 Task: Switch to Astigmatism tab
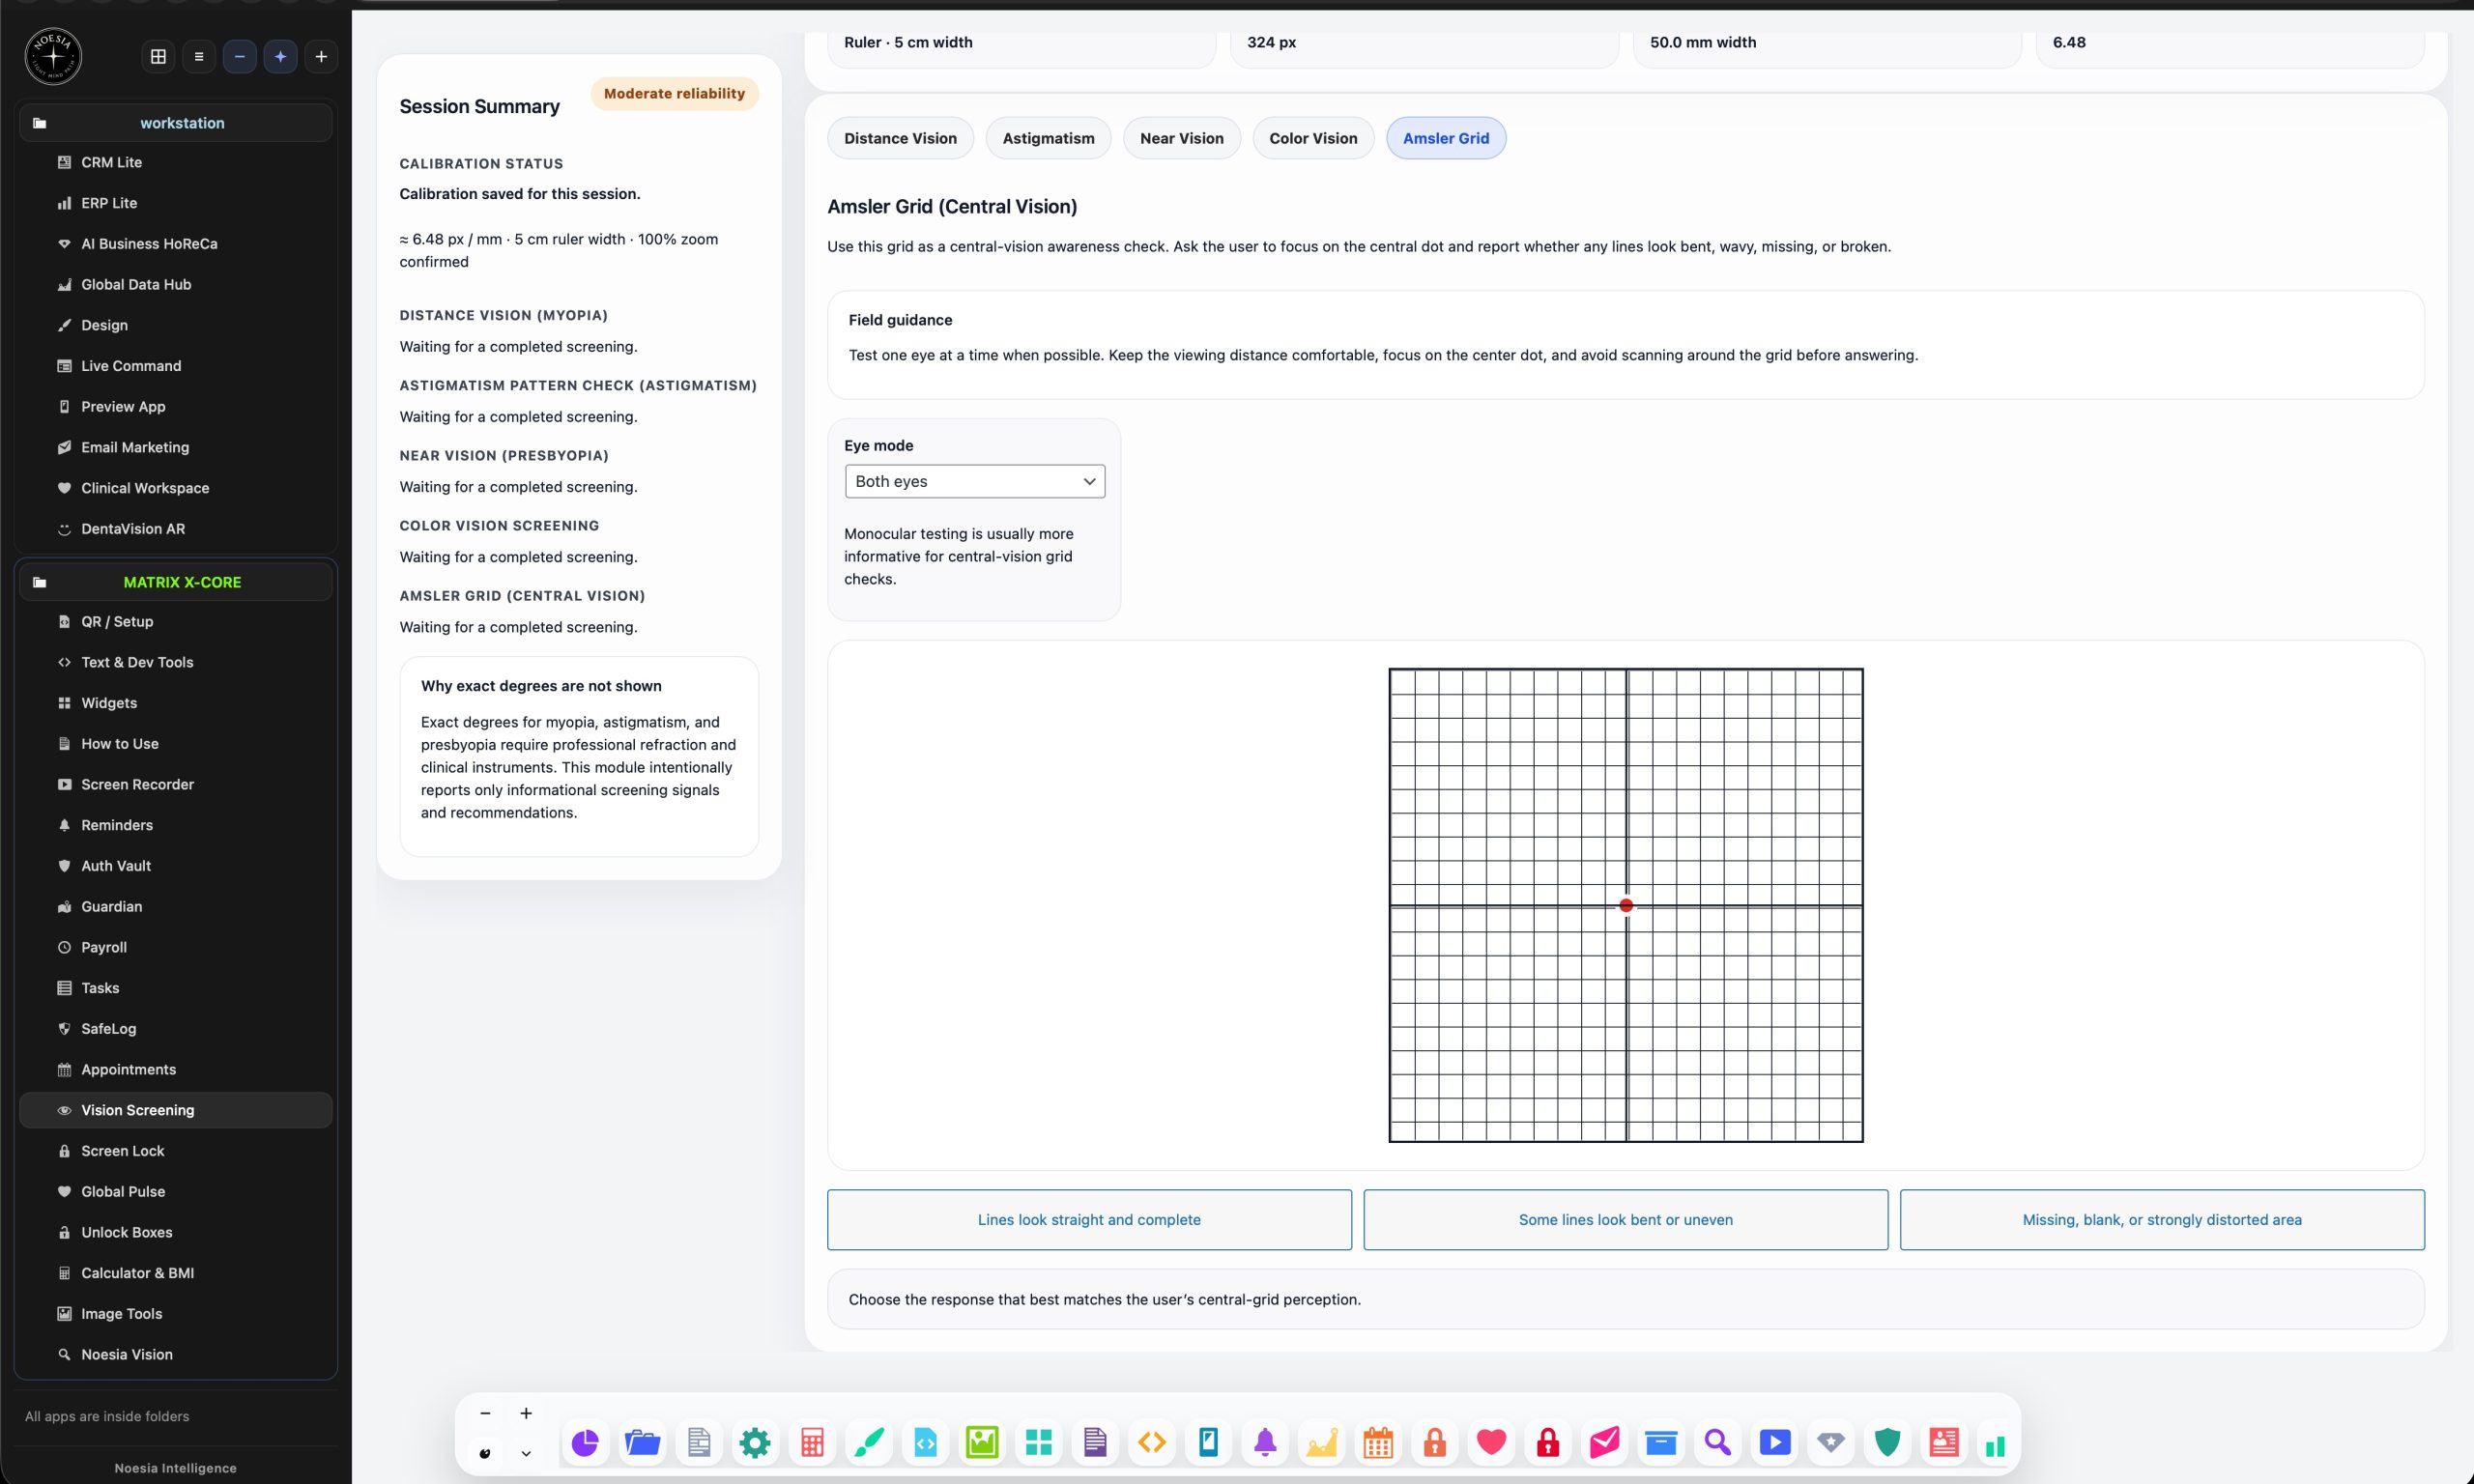pos(1048,138)
